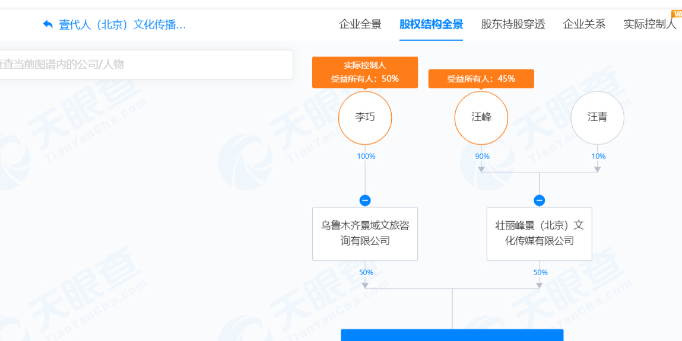This screenshot has height=341, width=682.
Task: Open 壮丽峰景（北京）文化传媒有限公司 company box
Action: point(540,234)
